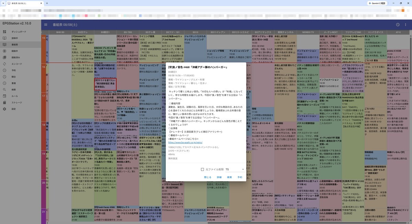Select the BSフジ・181 channel header
412x224 pixels.
click(172, 32)
